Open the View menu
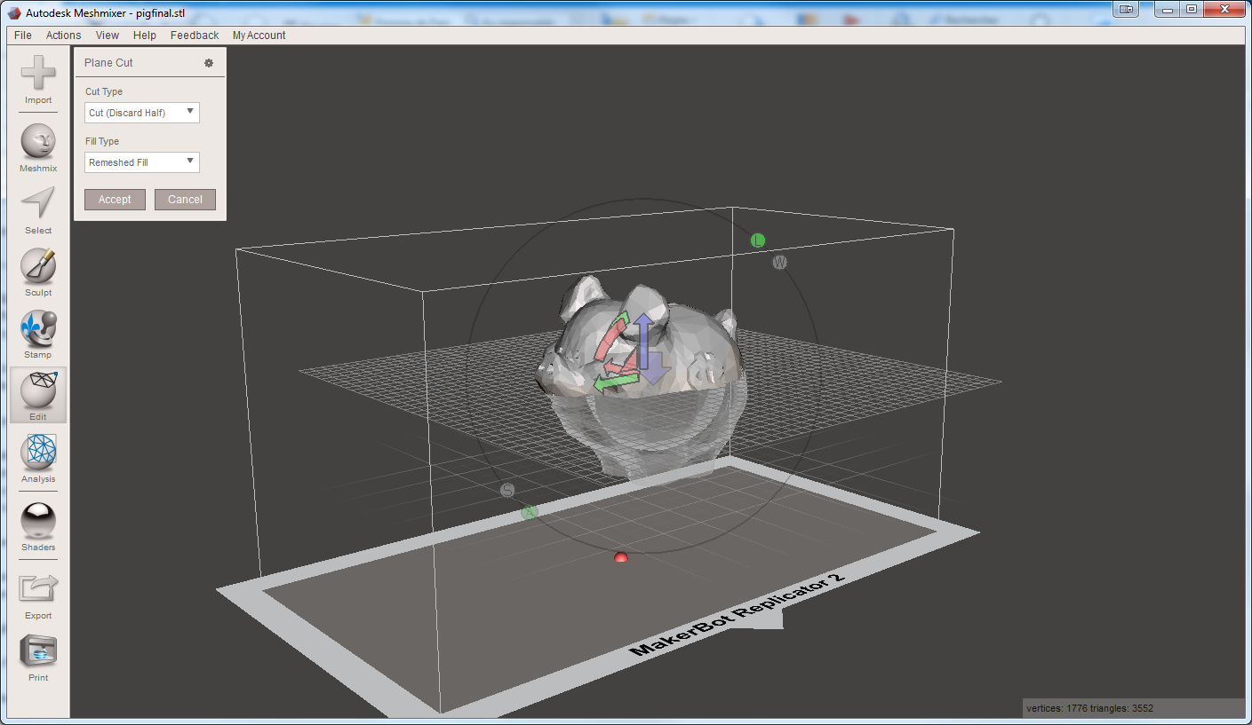The width and height of the screenshot is (1252, 725). click(x=108, y=35)
